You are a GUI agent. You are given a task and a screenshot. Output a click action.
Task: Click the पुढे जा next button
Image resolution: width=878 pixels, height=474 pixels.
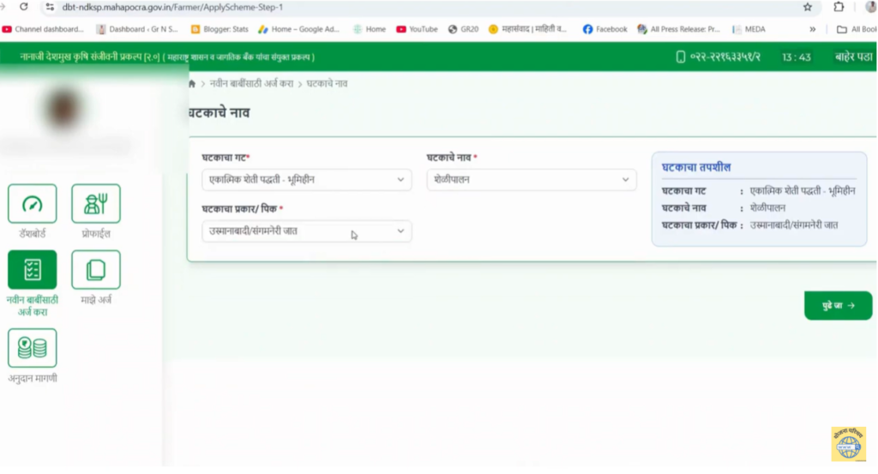click(838, 305)
